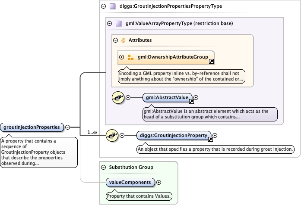Collapse the diggs:GroutInjectionPropertiesPropertyType box
The image size is (301, 205).
coord(103,6)
